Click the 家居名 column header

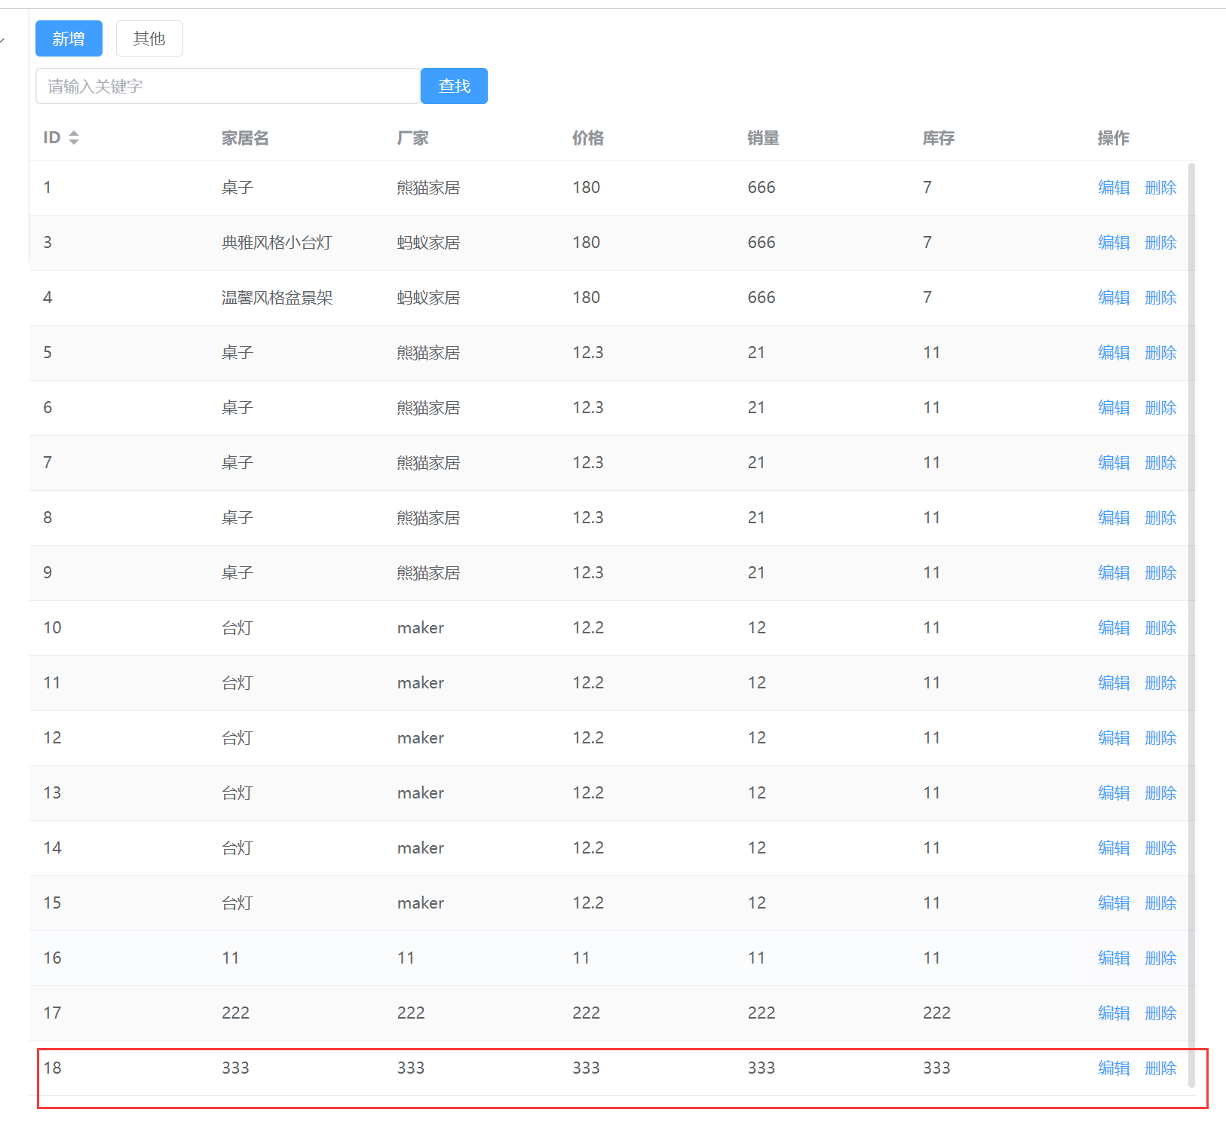coord(245,138)
